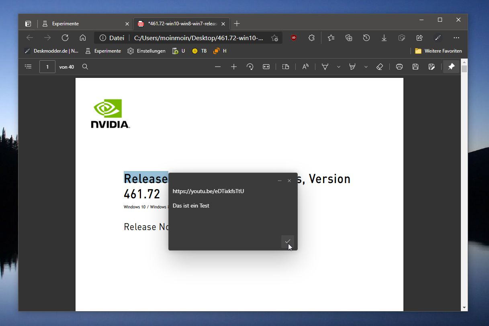
Task: Open the Favorites list
Action: click(x=331, y=38)
